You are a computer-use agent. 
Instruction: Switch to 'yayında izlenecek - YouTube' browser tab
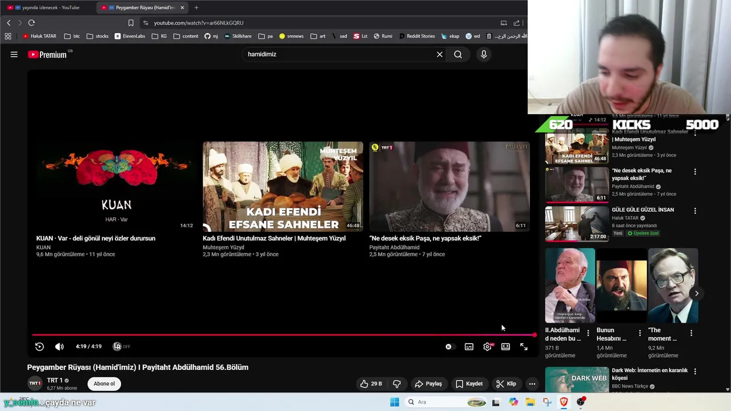pyautogui.click(x=49, y=7)
